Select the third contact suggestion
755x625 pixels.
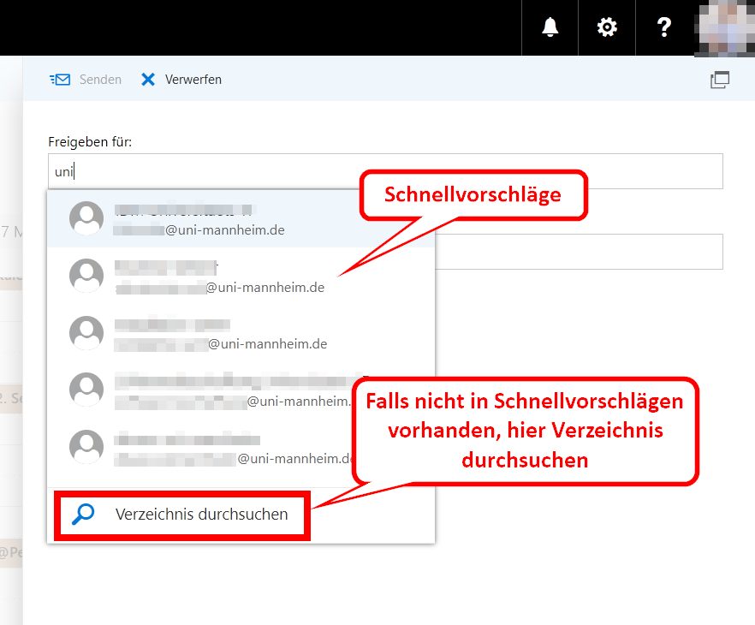[241, 333]
